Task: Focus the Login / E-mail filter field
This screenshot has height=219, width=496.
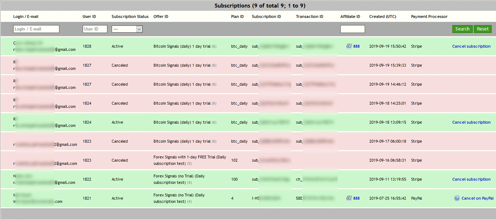Action: point(36,29)
